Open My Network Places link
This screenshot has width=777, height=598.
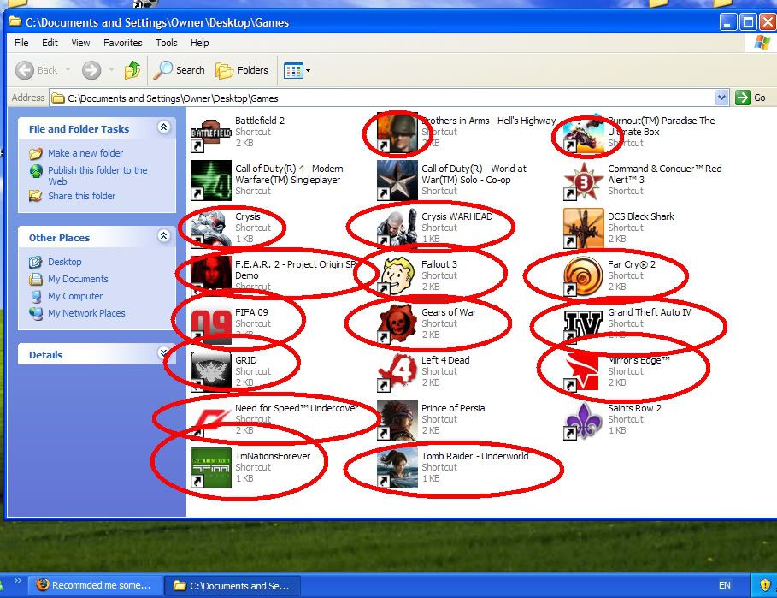pyautogui.click(x=86, y=313)
